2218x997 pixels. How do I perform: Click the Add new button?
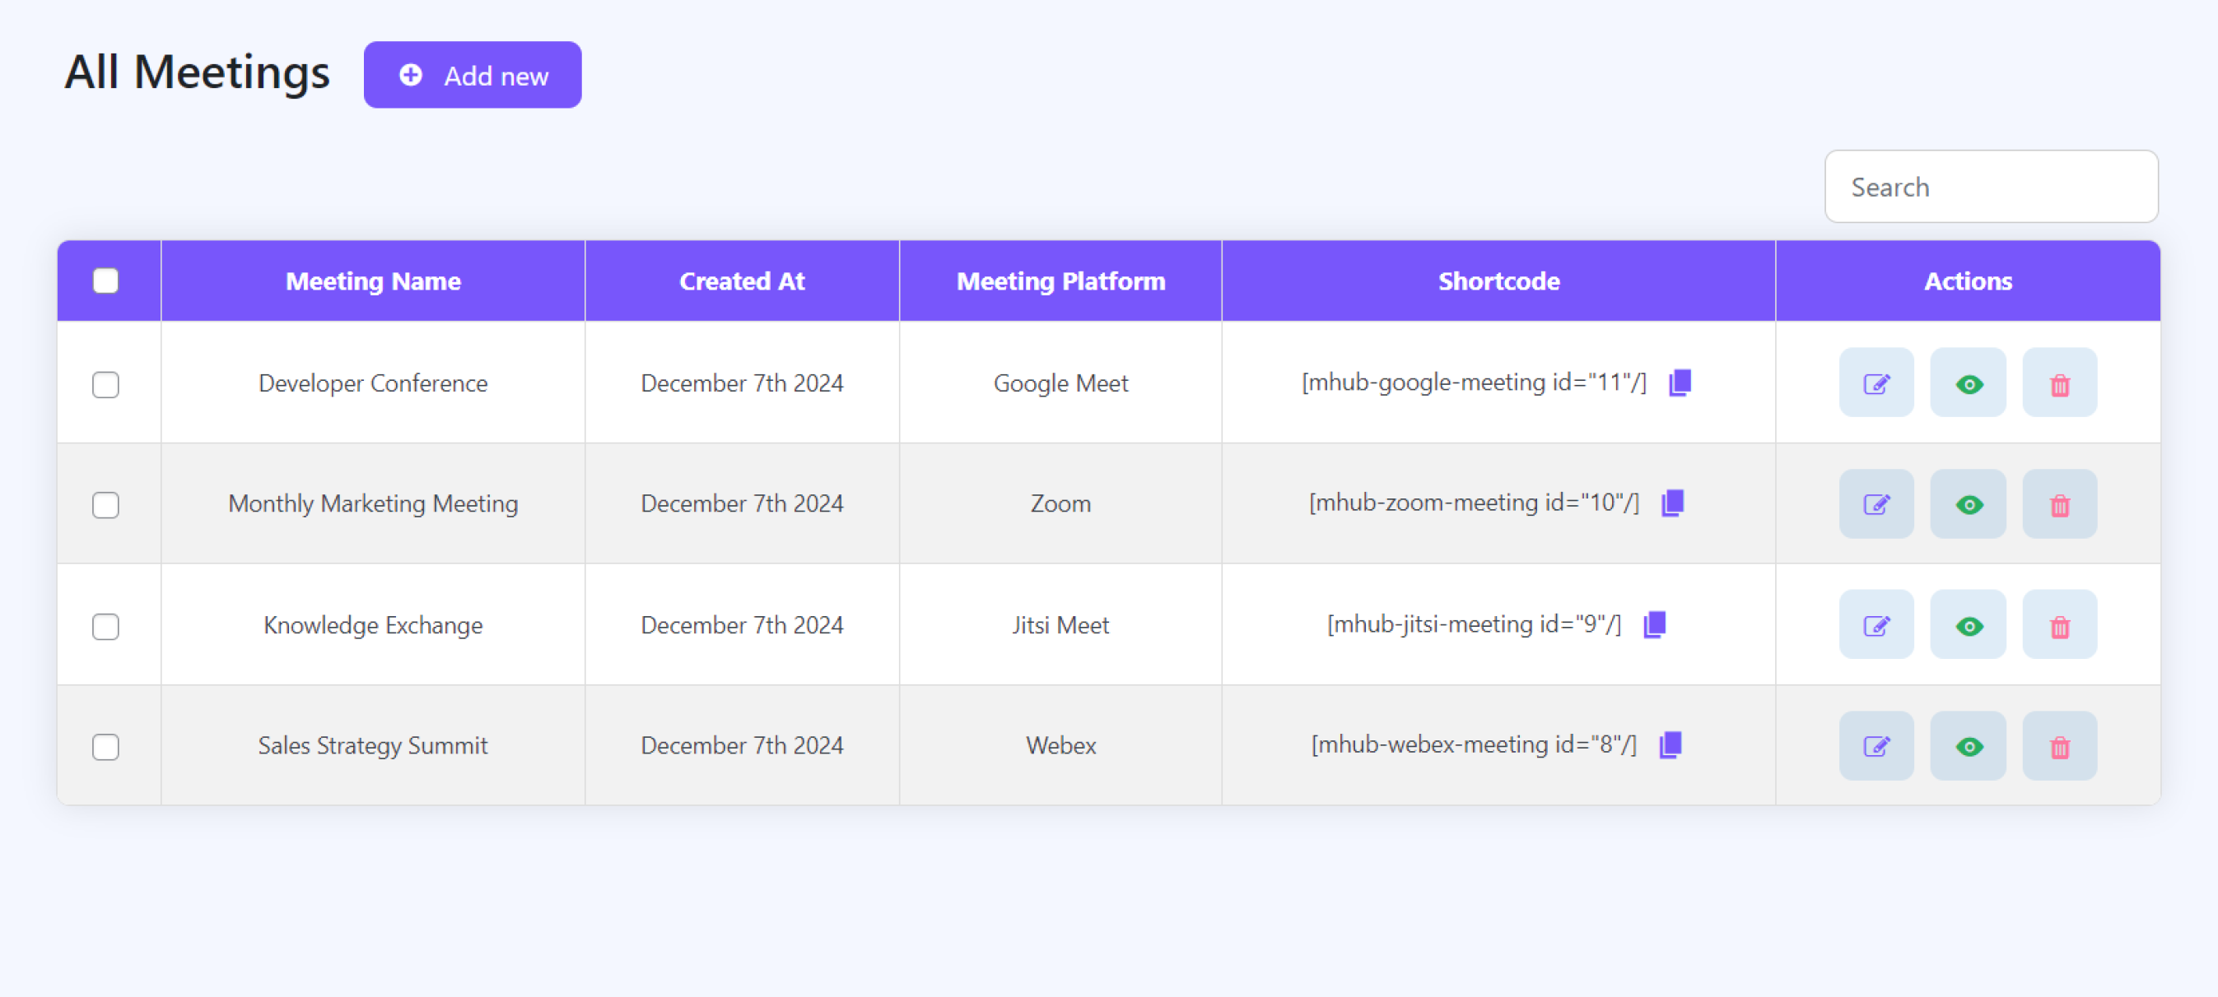(x=472, y=75)
